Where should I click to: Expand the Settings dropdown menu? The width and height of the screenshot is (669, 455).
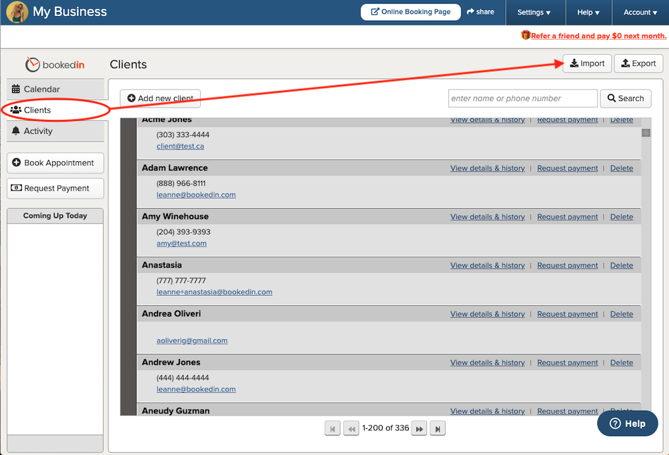tap(534, 12)
